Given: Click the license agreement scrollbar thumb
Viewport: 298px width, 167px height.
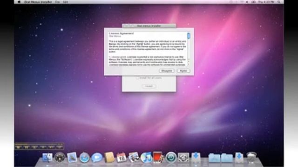Looking at the screenshot, I should pyautogui.click(x=189, y=36).
